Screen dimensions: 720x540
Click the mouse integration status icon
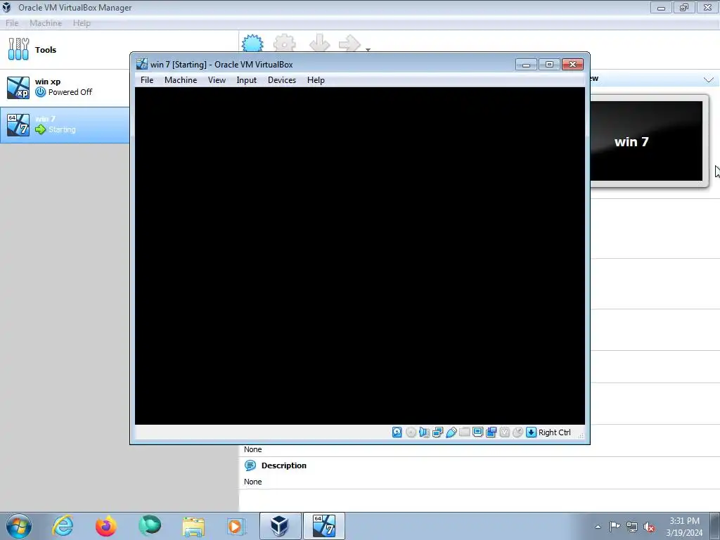click(x=518, y=432)
